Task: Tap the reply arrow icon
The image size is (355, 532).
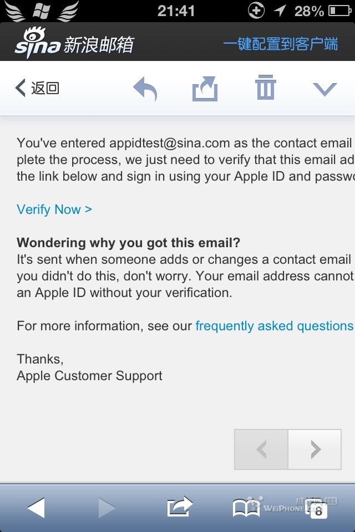Action: click(x=145, y=89)
